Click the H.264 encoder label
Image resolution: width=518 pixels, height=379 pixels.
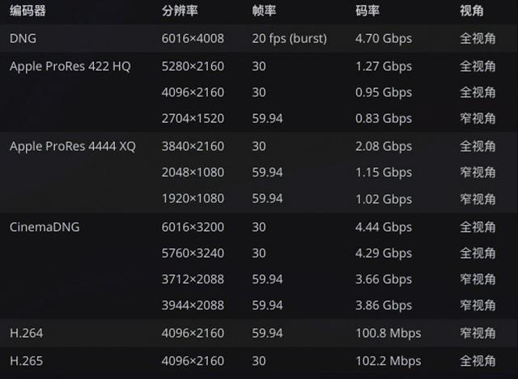[26, 333]
